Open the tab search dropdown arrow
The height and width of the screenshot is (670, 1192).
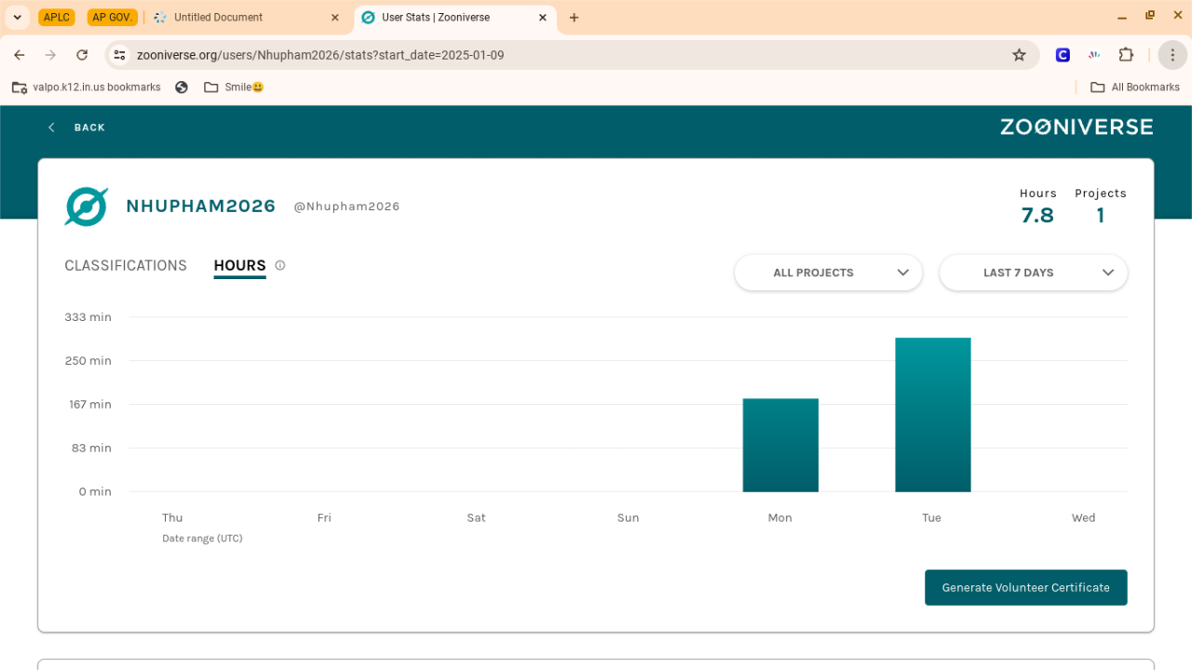point(17,17)
